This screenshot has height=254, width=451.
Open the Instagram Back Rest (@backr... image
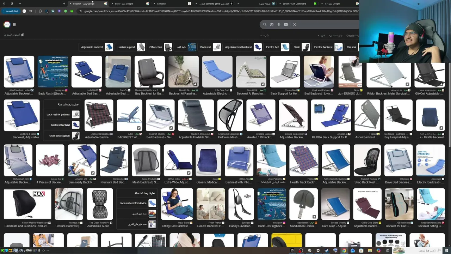tap(53, 72)
